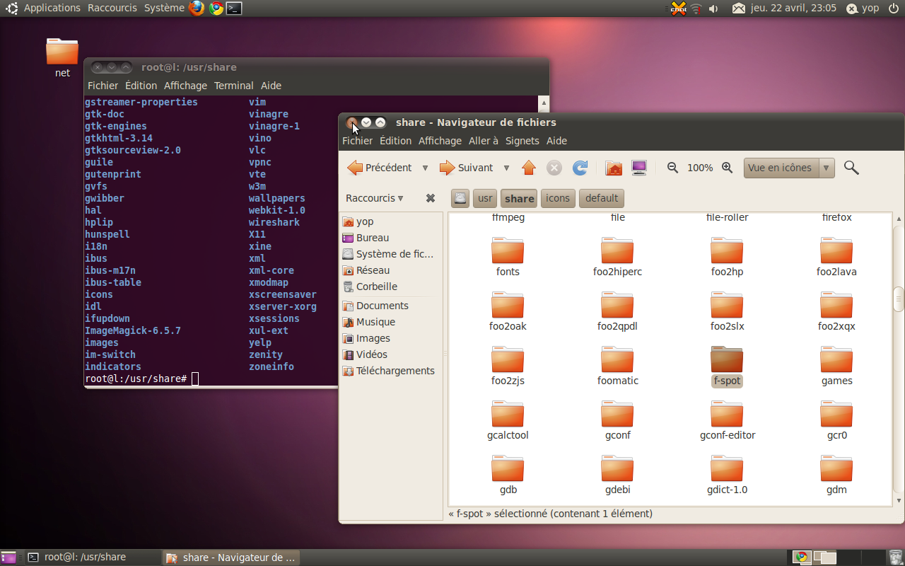Launch Firefox from the top panel
Viewport: 905px width, 566px height.
pyautogui.click(x=197, y=8)
